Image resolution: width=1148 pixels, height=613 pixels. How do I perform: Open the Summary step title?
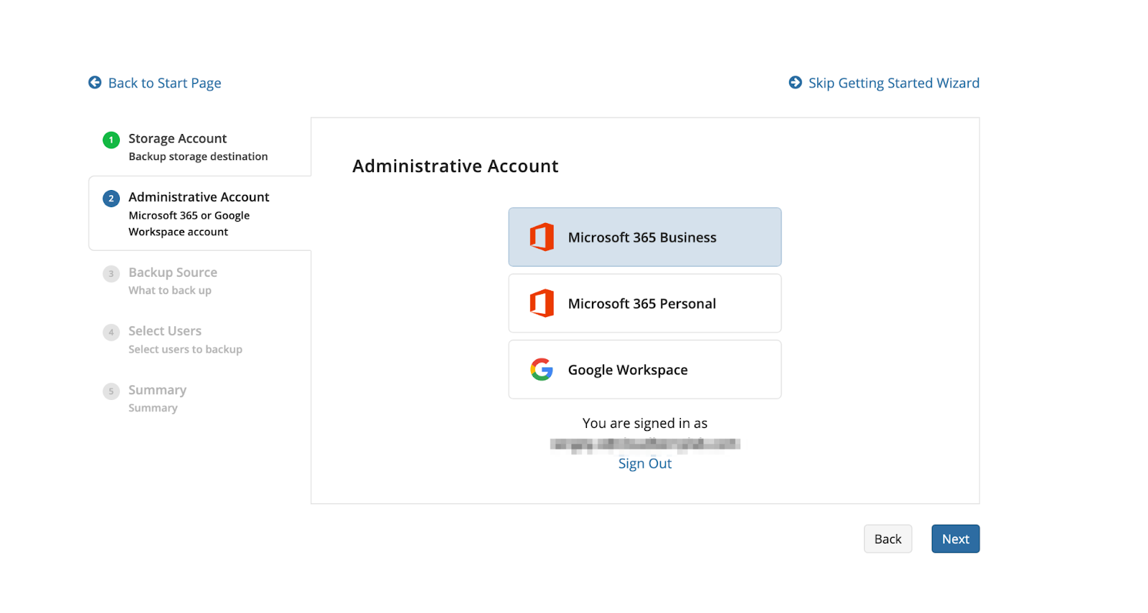click(x=157, y=390)
